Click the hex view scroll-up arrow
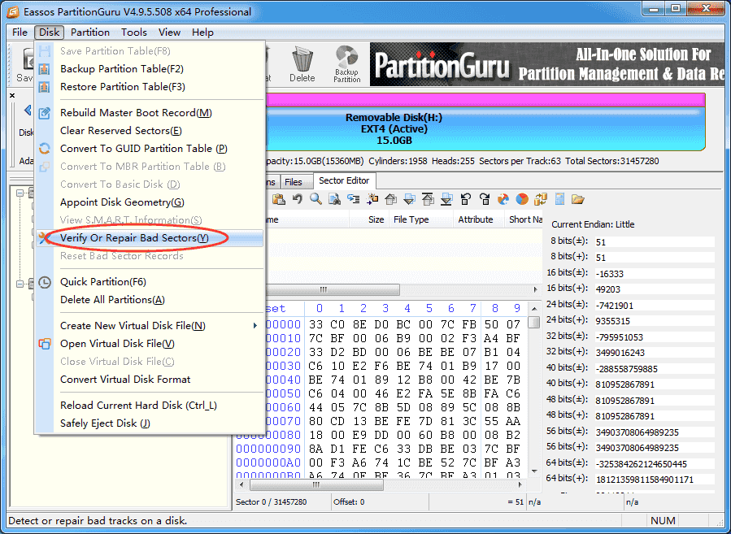731x534 pixels. [535, 309]
